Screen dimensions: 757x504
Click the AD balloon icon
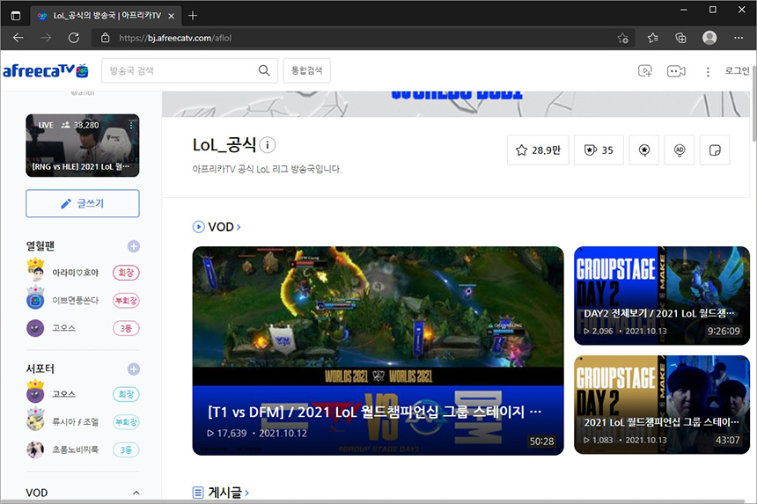pos(680,150)
